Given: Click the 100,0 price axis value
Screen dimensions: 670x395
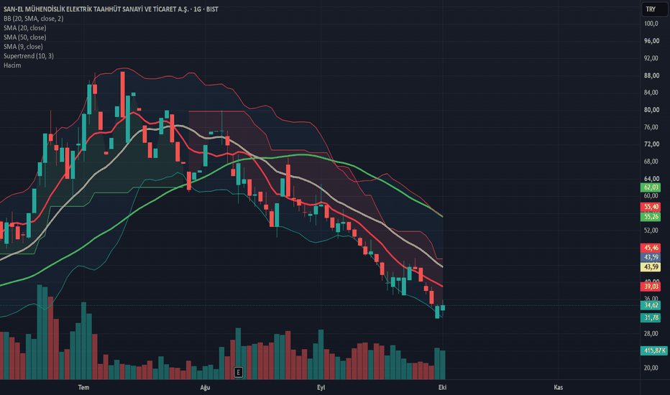Looking at the screenshot, I should coord(651,24).
